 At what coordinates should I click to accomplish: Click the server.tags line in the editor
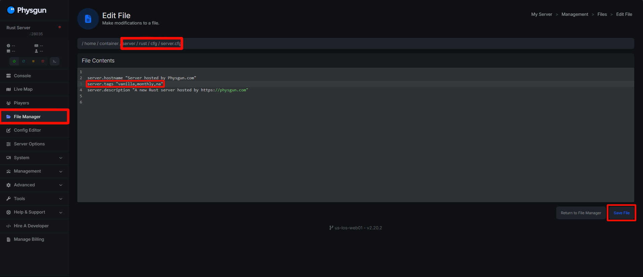[125, 84]
